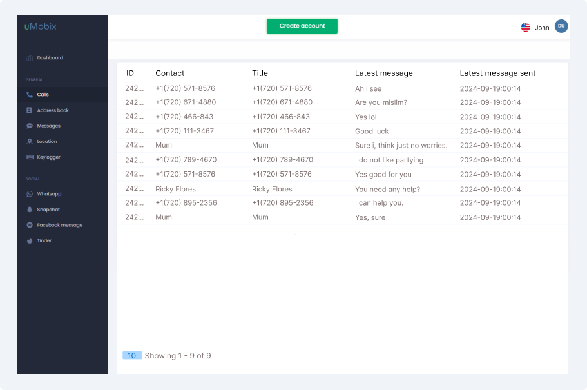
Task: Click the Create account button
Action: tap(302, 26)
